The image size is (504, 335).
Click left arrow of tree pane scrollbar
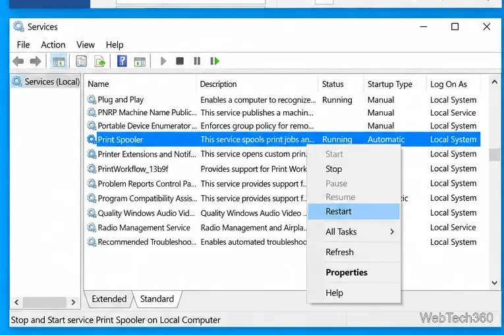click(16, 302)
